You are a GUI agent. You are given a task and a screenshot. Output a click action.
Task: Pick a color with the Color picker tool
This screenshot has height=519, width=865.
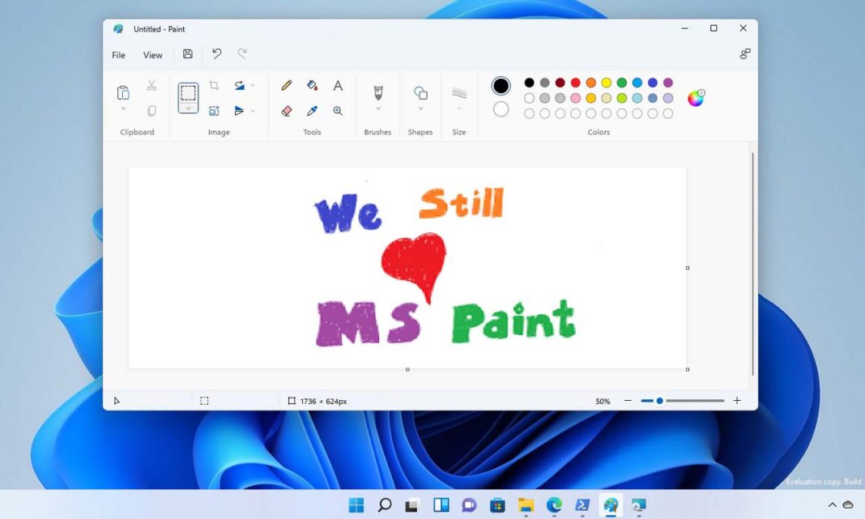312,110
